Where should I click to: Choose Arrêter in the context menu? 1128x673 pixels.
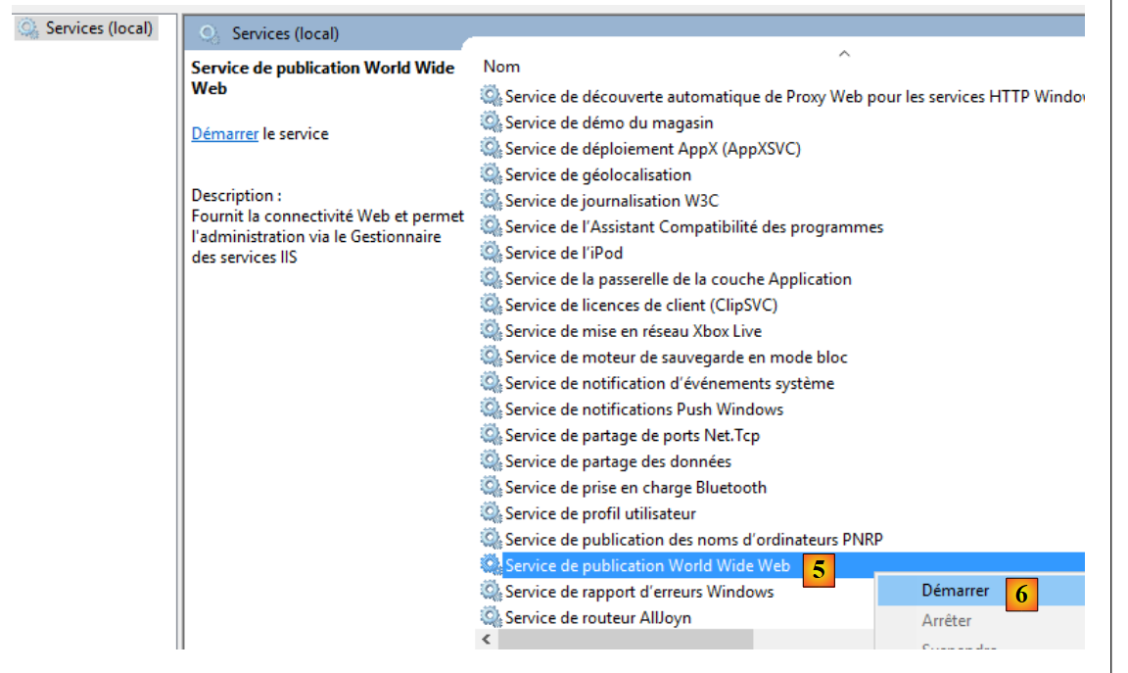946,620
